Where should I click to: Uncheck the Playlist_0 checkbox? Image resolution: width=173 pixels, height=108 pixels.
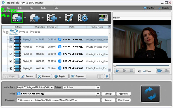(x=11, y=40)
